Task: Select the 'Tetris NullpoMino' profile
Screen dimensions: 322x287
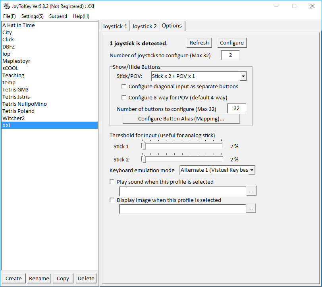Action: point(50,104)
